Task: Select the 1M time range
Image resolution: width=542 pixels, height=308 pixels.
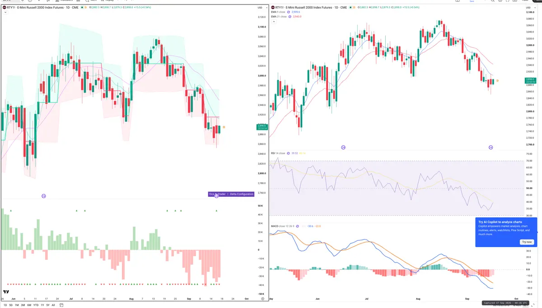Action: (17, 305)
